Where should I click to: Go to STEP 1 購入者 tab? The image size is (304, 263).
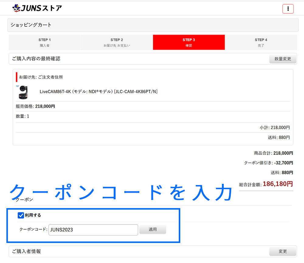(45, 42)
